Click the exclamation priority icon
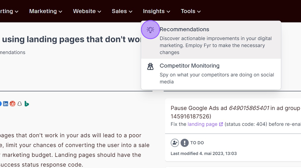The image size is (301, 168). tap(184, 143)
